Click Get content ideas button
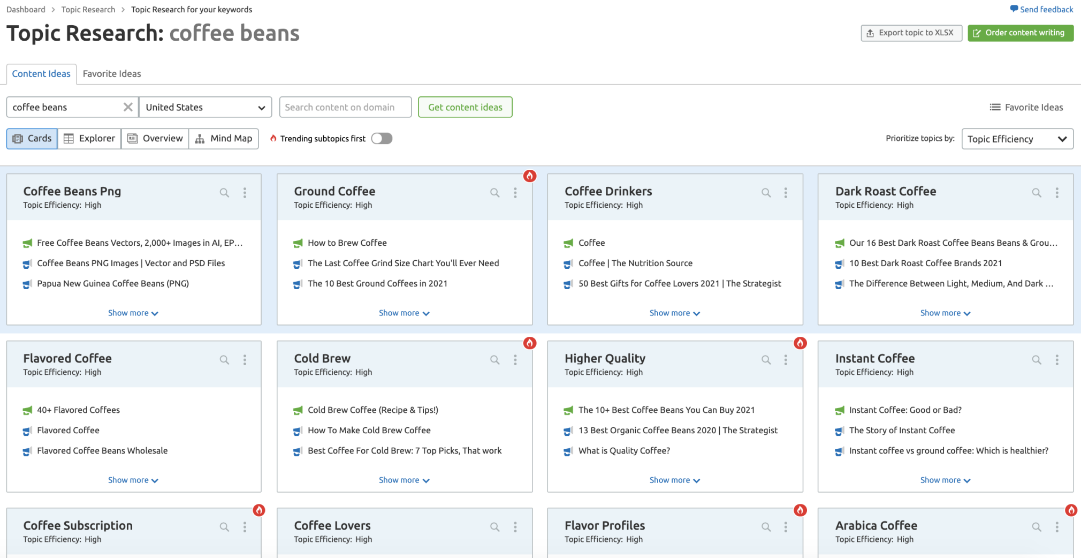The image size is (1081, 558). 465,107
